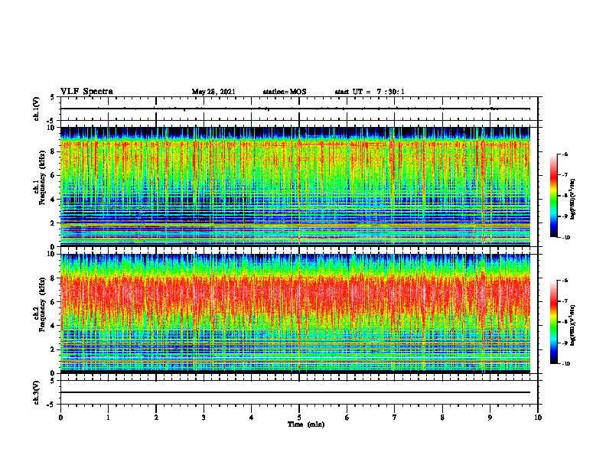
Task: Click the "Time (min)" x-axis label
Action: pyautogui.click(x=306, y=424)
